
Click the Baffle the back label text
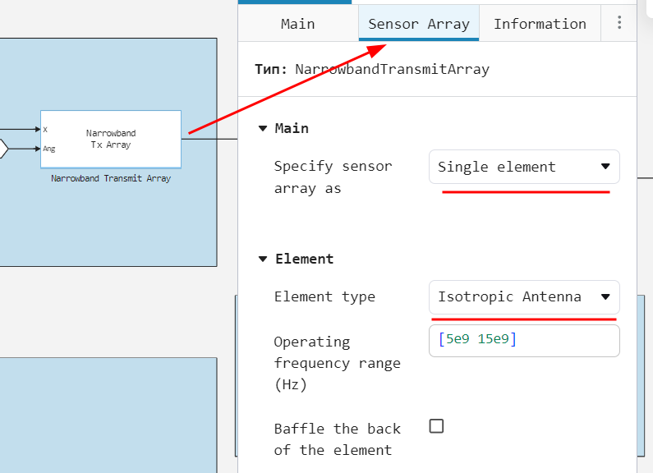337,439
